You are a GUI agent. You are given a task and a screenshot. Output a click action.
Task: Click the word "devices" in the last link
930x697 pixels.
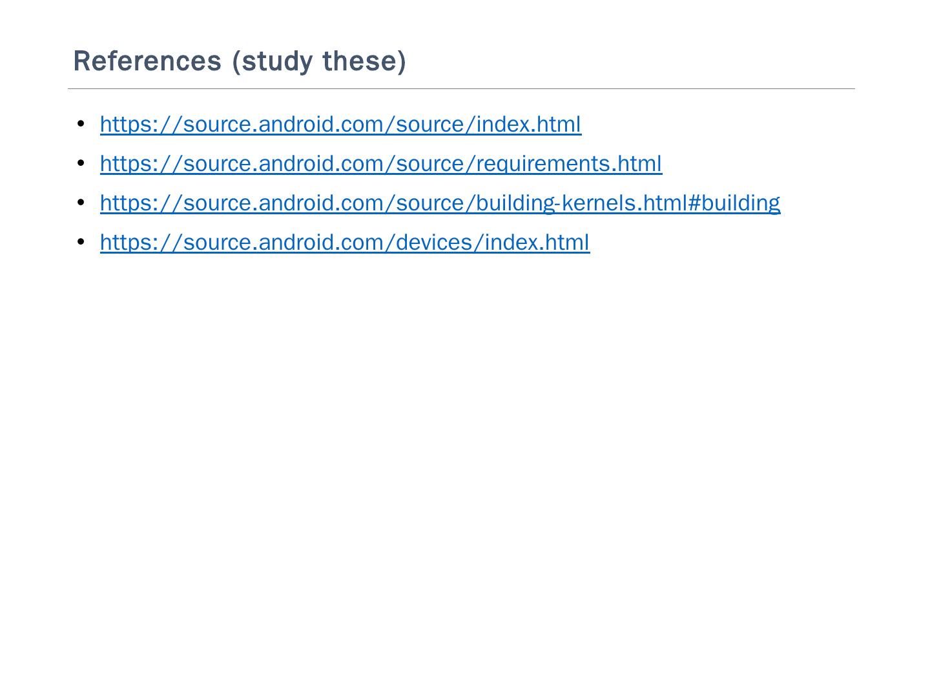tap(435, 242)
